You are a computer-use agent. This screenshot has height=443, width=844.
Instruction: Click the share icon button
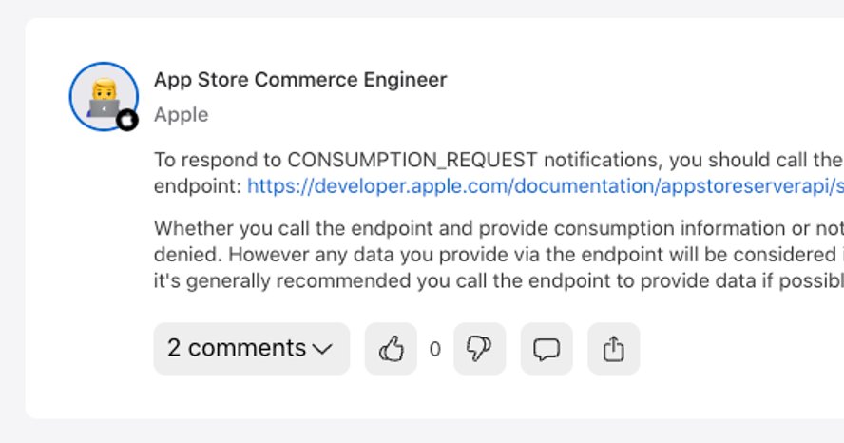(613, 349)
